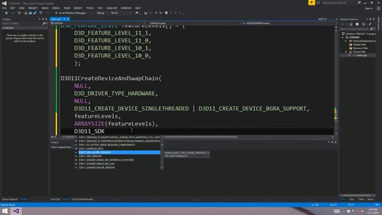
Task: Open the member function navigation dropdown
Action: pos(289,23)
